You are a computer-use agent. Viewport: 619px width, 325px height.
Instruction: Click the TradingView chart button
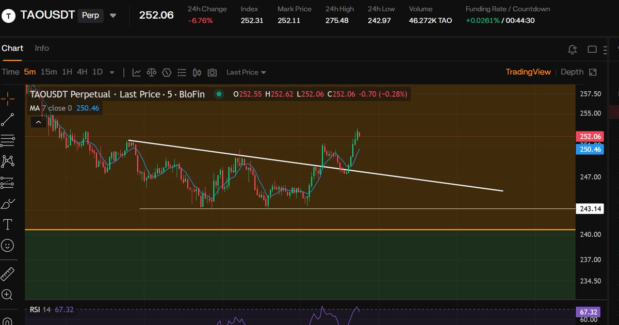coord(528,72)
